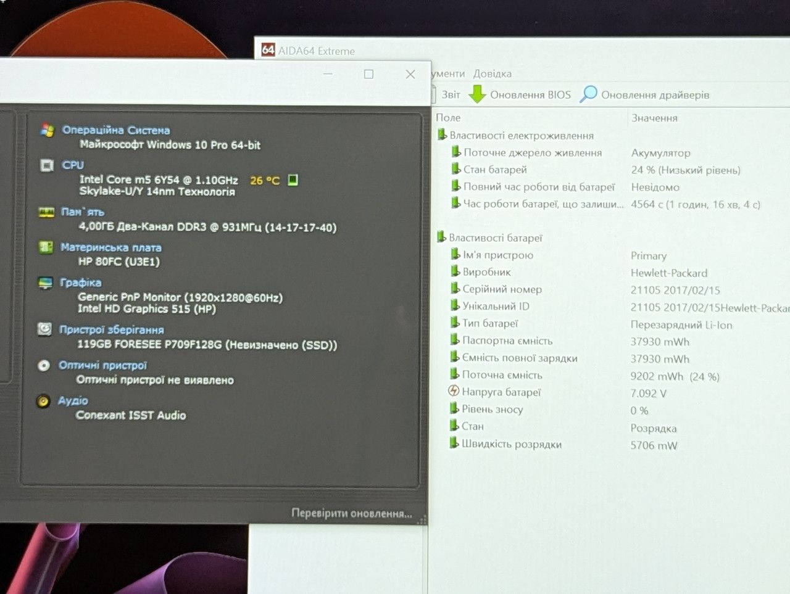Click the speaker icon beside Аудіо
The width and height of the screenshot is (790, 594).
43,401
